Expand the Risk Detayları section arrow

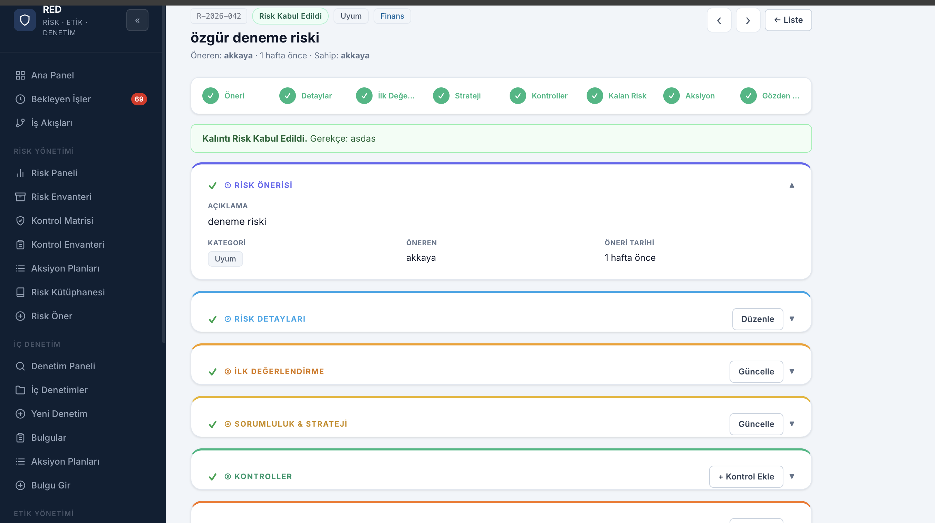(792, 319)
